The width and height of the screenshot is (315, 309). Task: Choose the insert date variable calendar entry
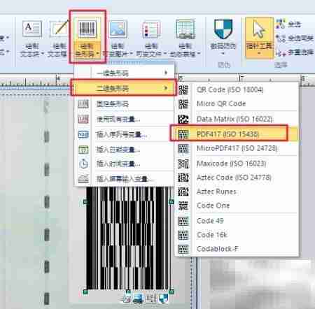[125, 150]
